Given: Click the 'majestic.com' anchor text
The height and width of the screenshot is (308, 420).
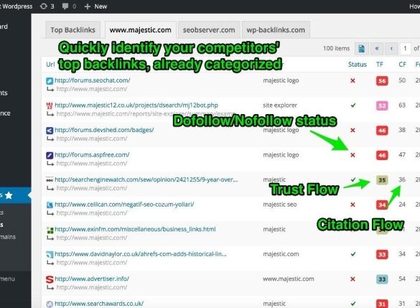Looking at the screenshot, I should [281, 254].
